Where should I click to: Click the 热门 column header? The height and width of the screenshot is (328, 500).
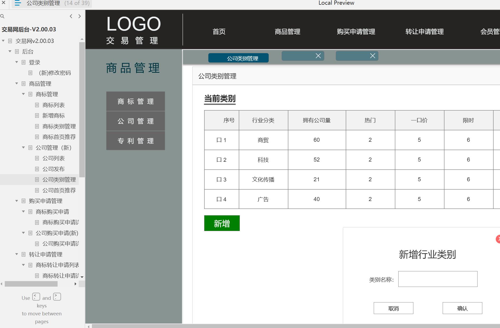pos(370,120)
